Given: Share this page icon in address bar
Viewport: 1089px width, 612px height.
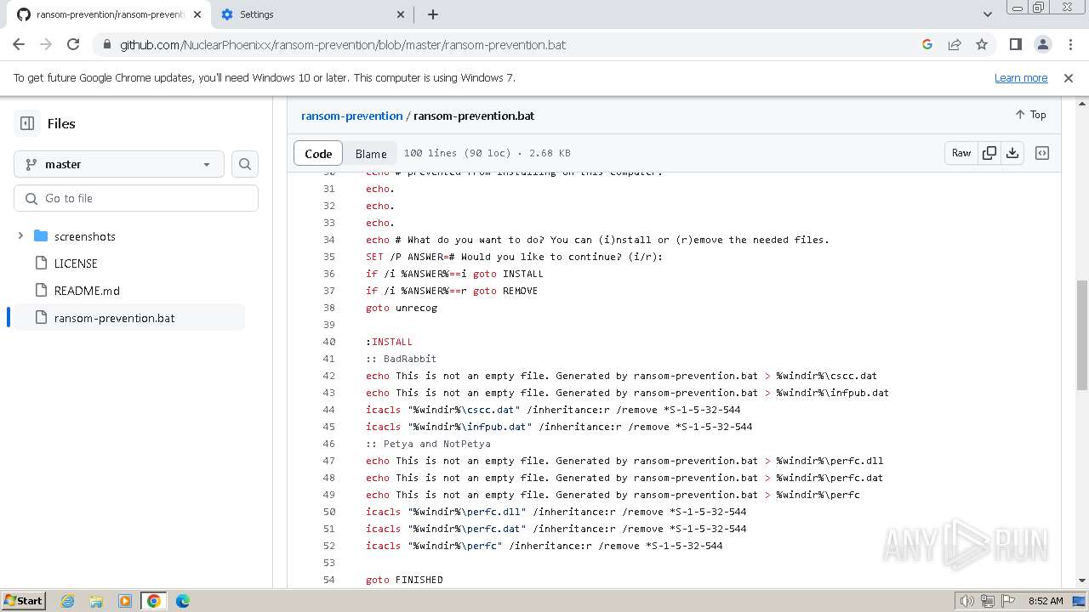Looking at the screenshot, I should pos(955,44).
